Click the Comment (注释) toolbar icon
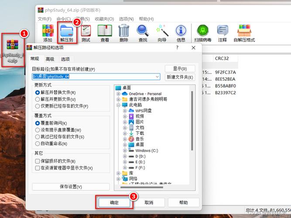This screenshot has width=291, height=218. (223, 33)
